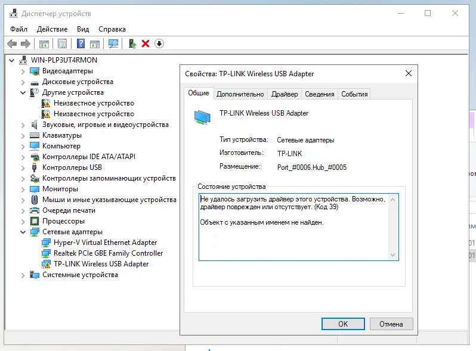Select Hyper-V Virtual Ethernet Adapter label
Viewport: 476px width, 351px height.
[x=106, y=243]
